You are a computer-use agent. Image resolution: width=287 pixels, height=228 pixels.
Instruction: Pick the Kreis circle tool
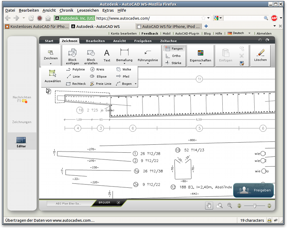(x=97, y=69)
